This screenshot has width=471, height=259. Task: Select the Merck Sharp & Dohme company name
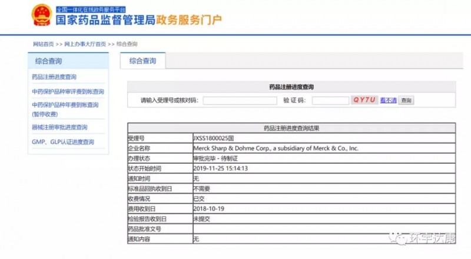click(x=276, y=148)
